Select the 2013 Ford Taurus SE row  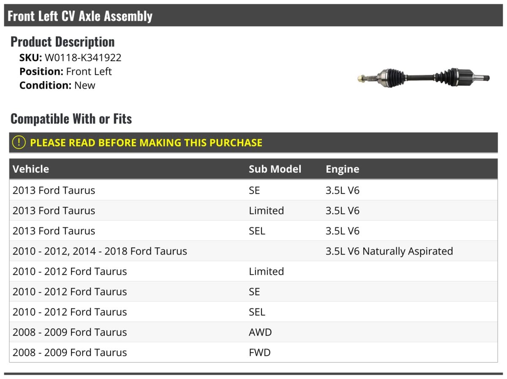click(x=54, y=190)
